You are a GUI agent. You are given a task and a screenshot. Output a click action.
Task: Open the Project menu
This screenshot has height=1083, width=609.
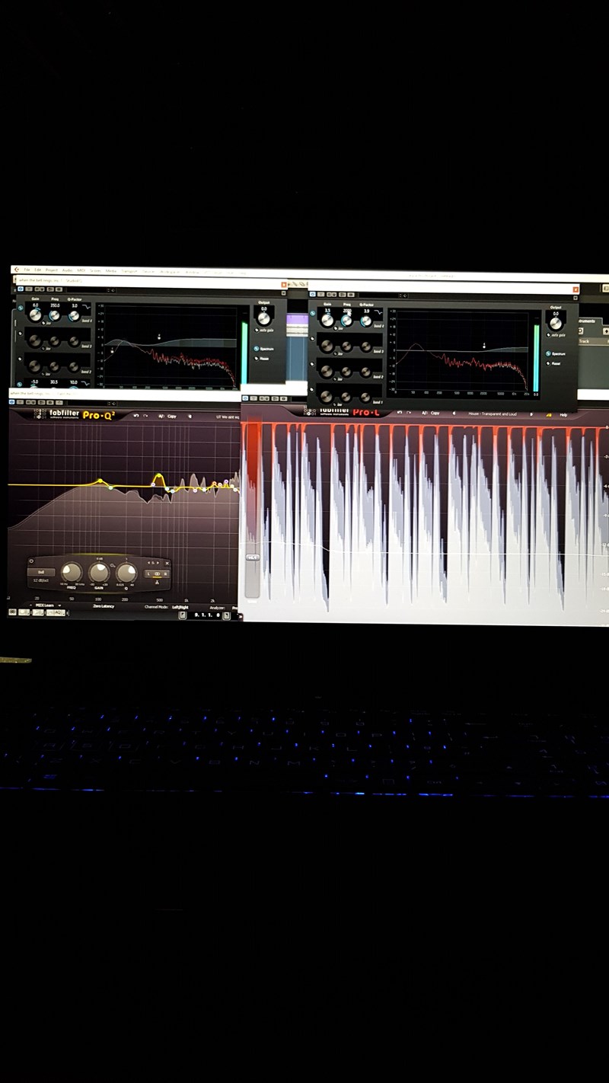[x=52, y=270]
